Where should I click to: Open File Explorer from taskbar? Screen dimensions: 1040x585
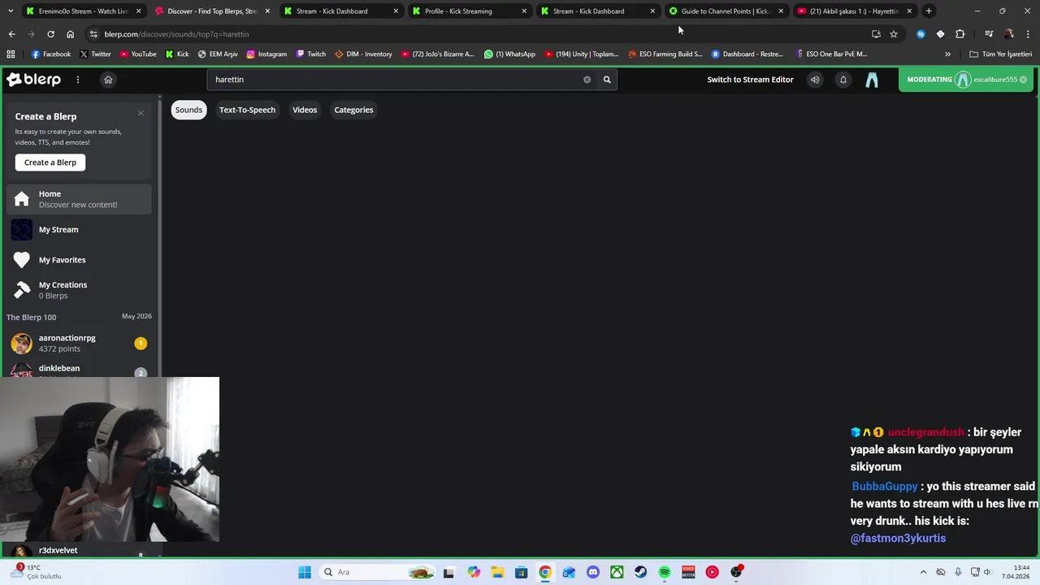pyautogui.click(x=497, y=572)
